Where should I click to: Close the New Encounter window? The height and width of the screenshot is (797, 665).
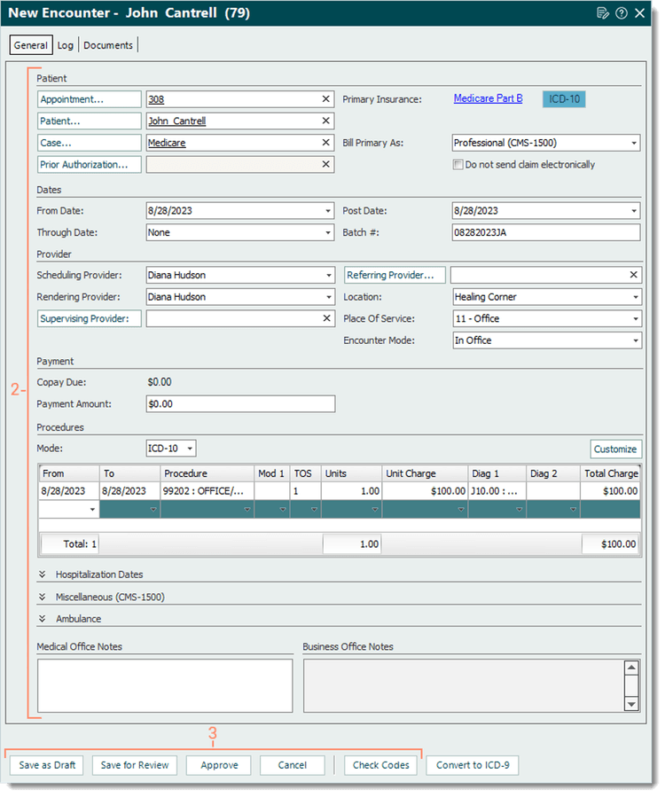[639, 13]
